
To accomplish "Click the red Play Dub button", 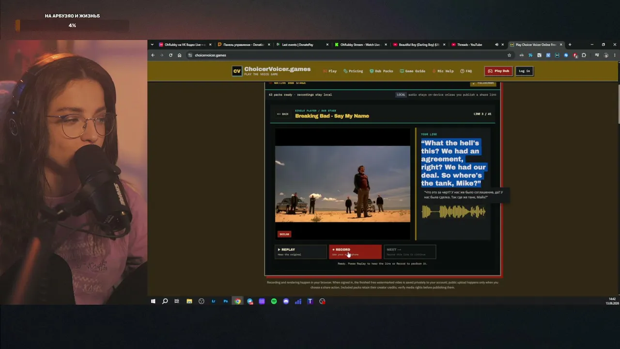I will coord(498,71).
